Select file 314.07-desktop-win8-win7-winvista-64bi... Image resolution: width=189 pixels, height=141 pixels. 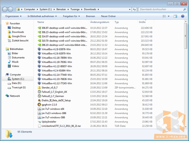click(64, 37)
